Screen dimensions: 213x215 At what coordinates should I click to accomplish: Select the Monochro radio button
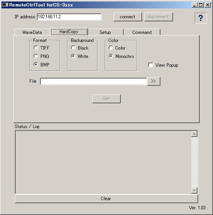pos(111,56)
